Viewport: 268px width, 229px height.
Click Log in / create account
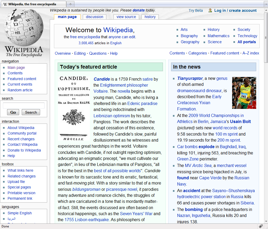tap(235, 10)
